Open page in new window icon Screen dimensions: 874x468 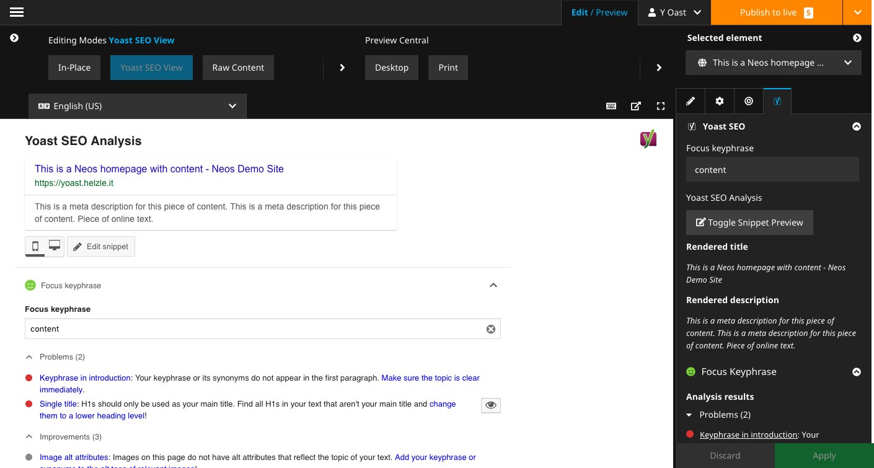pos(636,106)
